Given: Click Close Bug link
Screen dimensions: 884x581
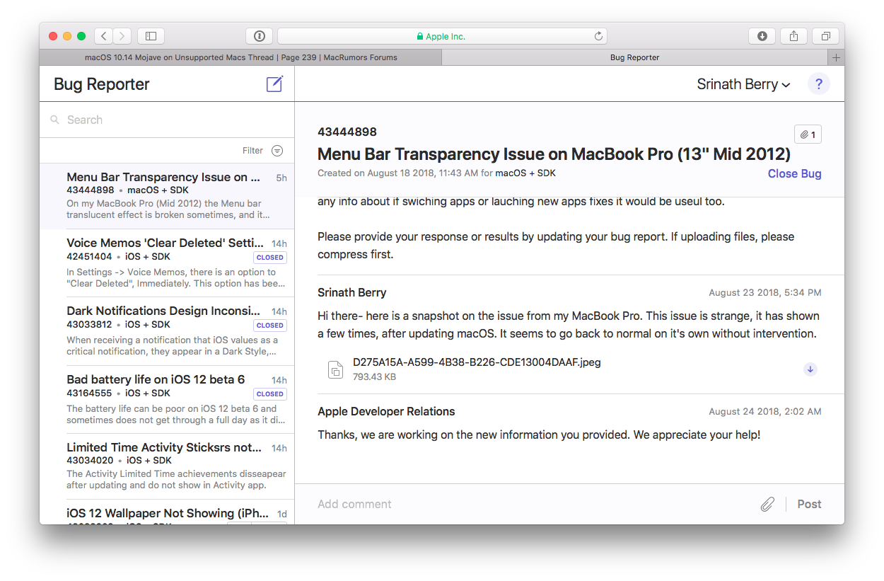Looking at the screenshot, I should pos(794,174).
